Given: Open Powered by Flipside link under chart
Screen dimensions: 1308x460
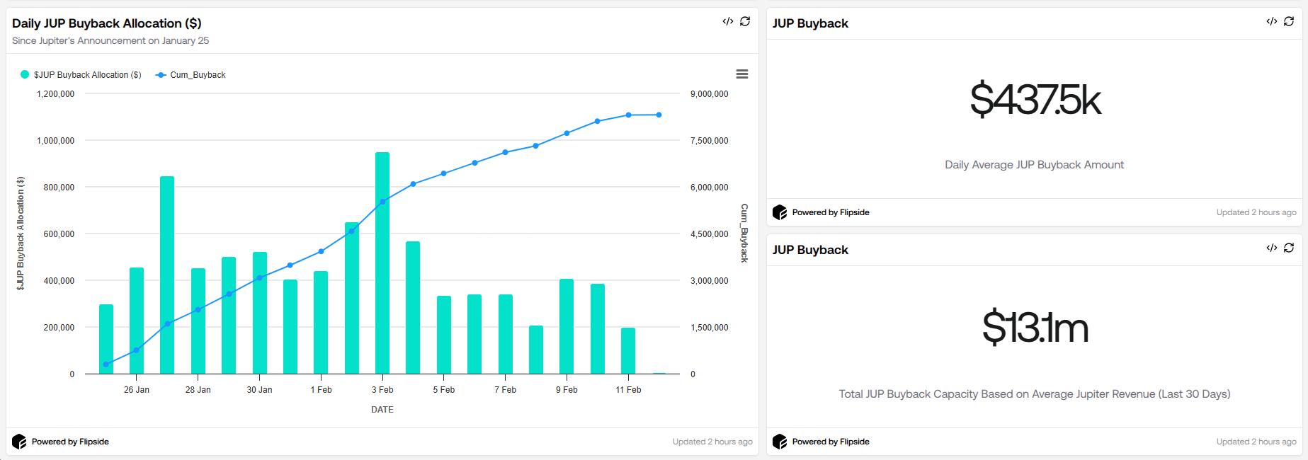Looking at the screenshot, I should tap(70, 442).
